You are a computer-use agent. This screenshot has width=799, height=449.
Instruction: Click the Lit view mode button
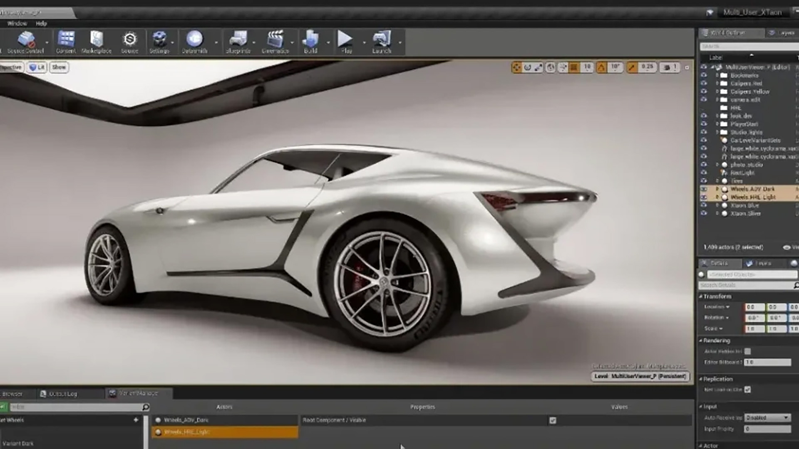pyautogui.click(x=37, y=67)
